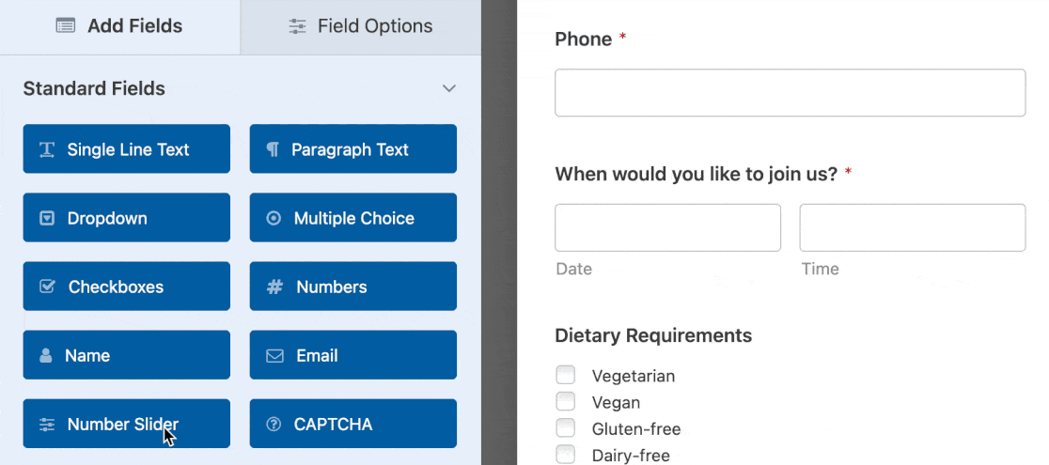The height and width of the screenshot is (465, 1049).
Task: Click the Multiple Choice radio icon
Action: [x=274, y=218]
